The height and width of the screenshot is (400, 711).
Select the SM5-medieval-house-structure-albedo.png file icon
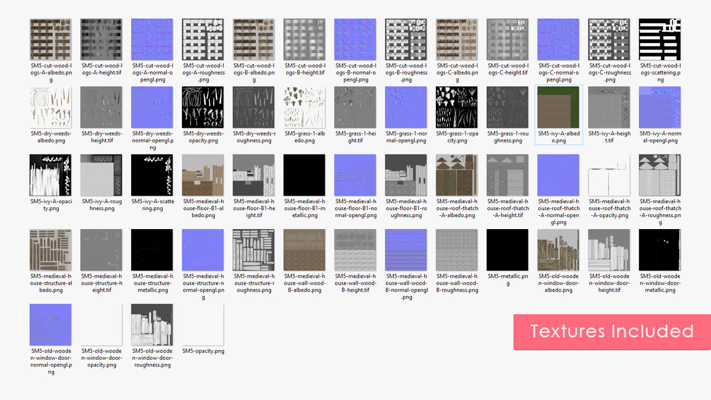tap(51, 250)
